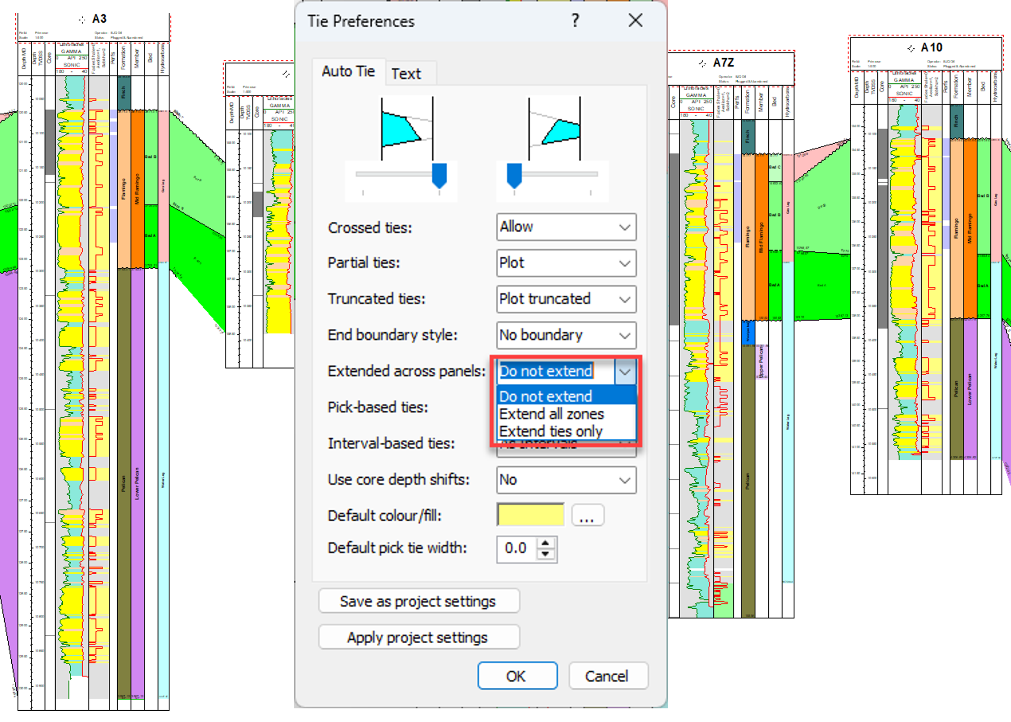Select Extend all zones option
This screenshot has height=722, width=1011.
[x=552, y=414]
